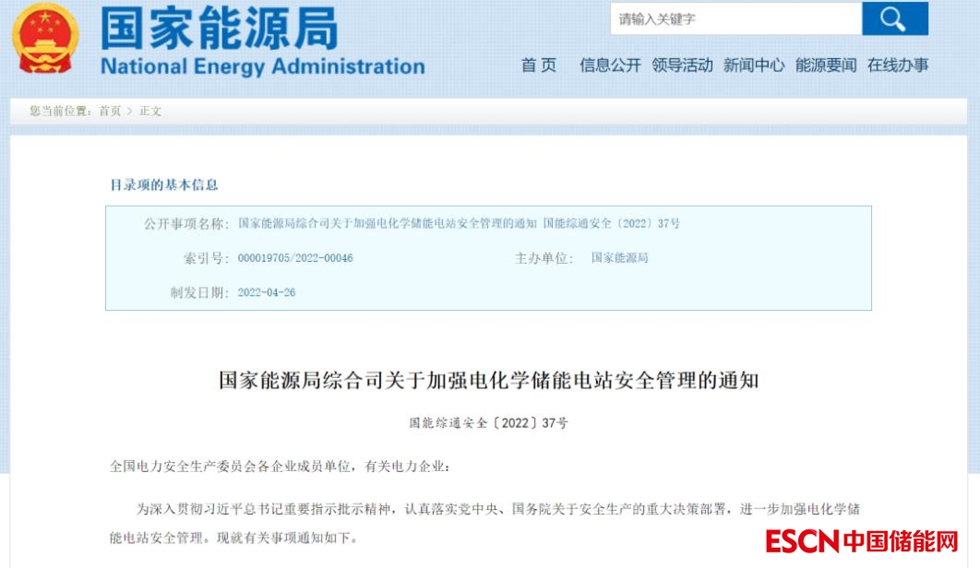
Task: Click the 主办单位 value 国家能源局
Action: pyautogui.click(x=619, y=258)
